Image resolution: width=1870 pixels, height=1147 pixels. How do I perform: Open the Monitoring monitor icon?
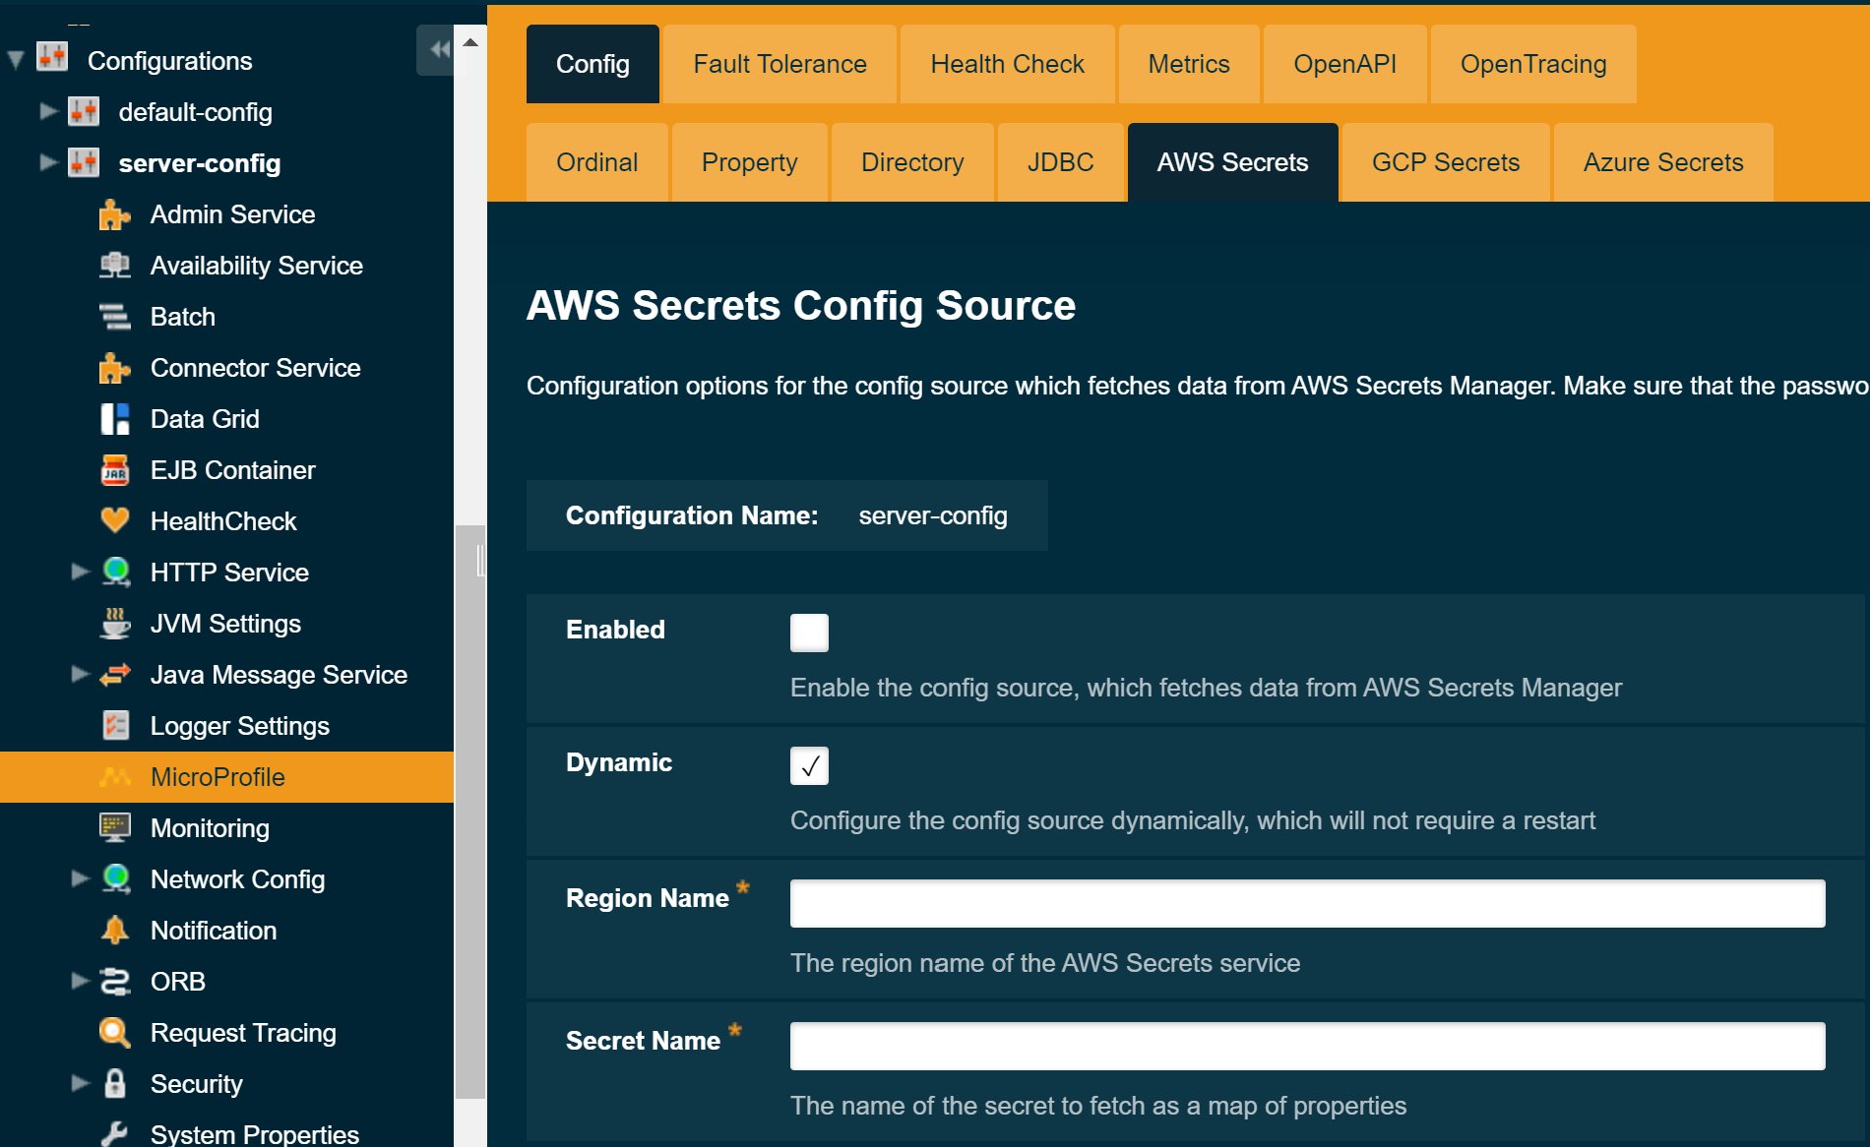(115, 828)
